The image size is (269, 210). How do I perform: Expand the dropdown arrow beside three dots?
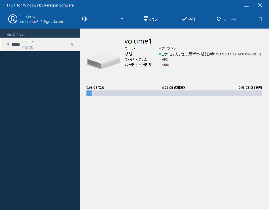[x=122, y=19]
